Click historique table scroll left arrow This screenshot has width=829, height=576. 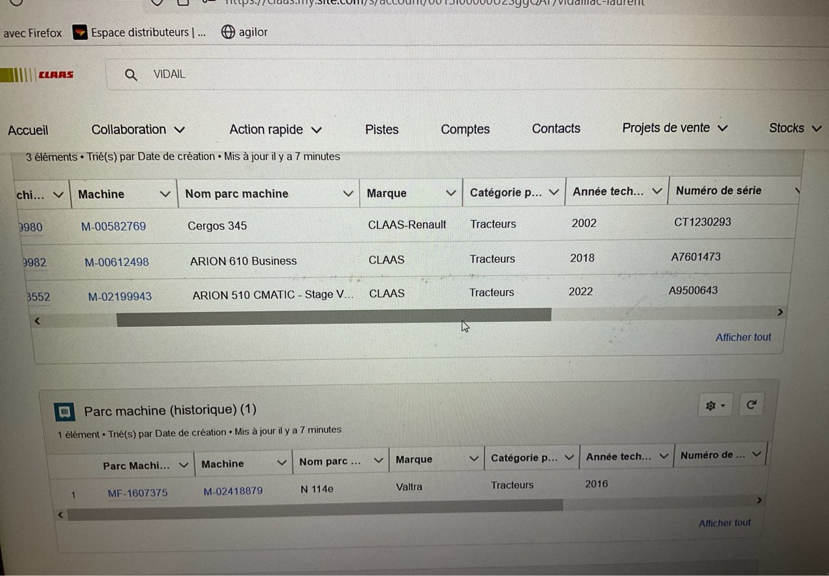coord(61,515)
